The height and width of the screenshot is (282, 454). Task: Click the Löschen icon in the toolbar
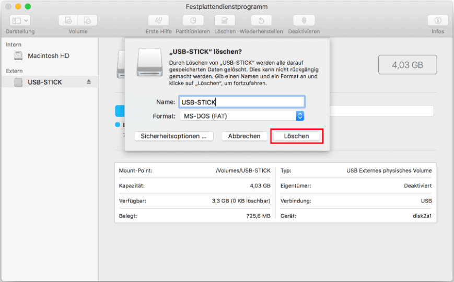pos(225,20)
